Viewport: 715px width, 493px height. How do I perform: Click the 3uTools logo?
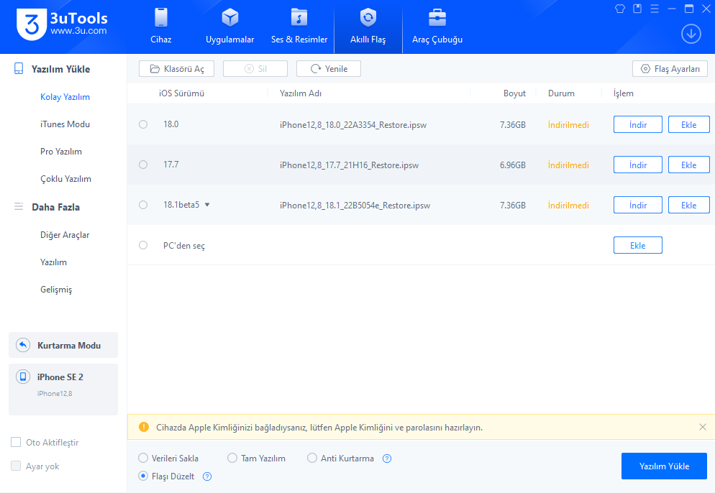[x=62, y=24]
